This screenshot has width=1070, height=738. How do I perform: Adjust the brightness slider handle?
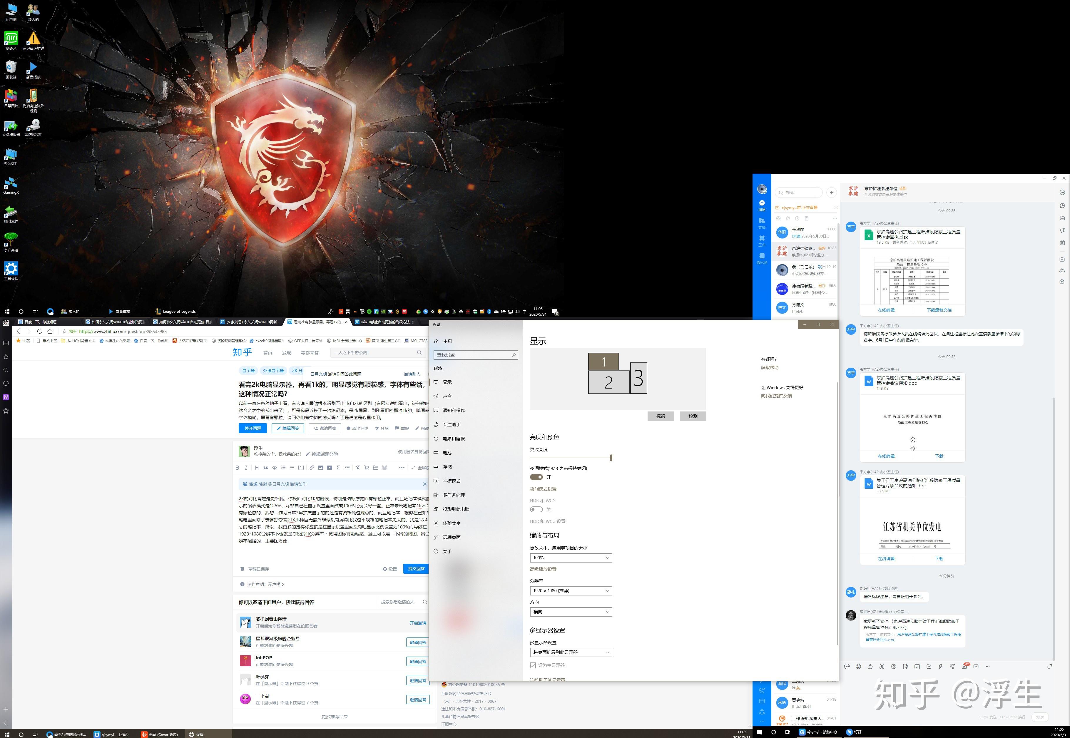pyautogui.click(x=611, y=458)
